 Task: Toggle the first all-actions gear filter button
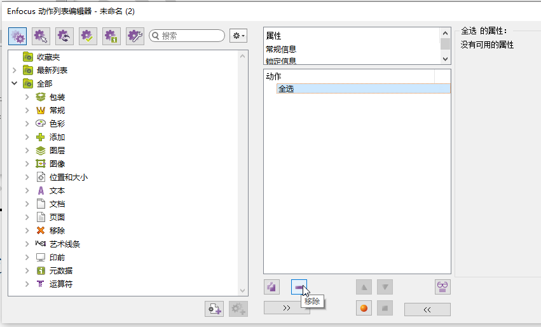18,36
